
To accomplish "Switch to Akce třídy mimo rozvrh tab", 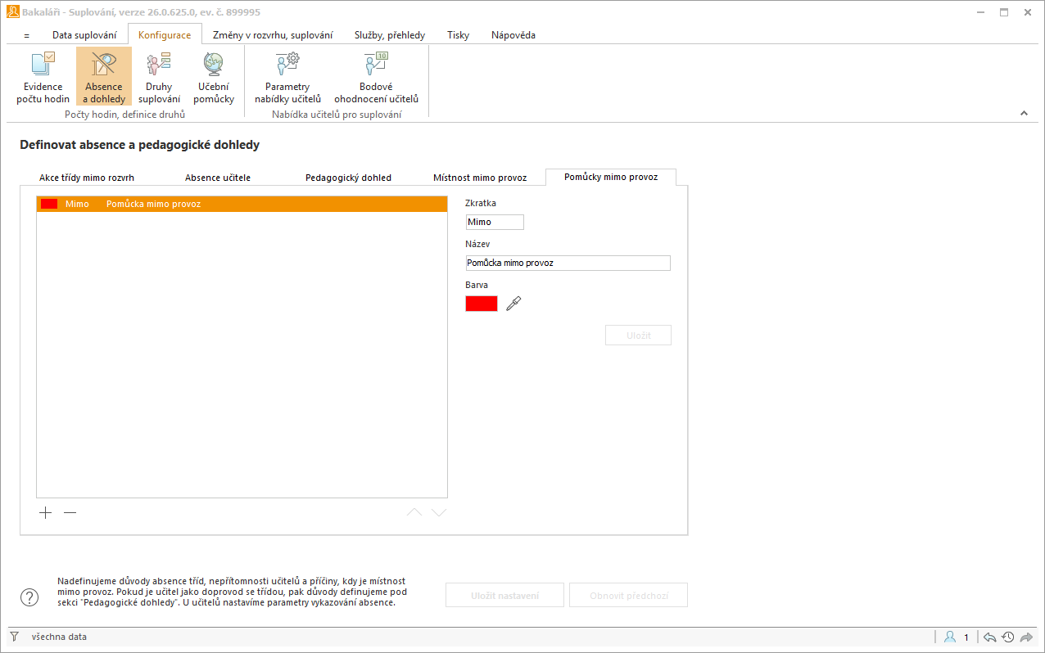I will [x=87, y=178].
